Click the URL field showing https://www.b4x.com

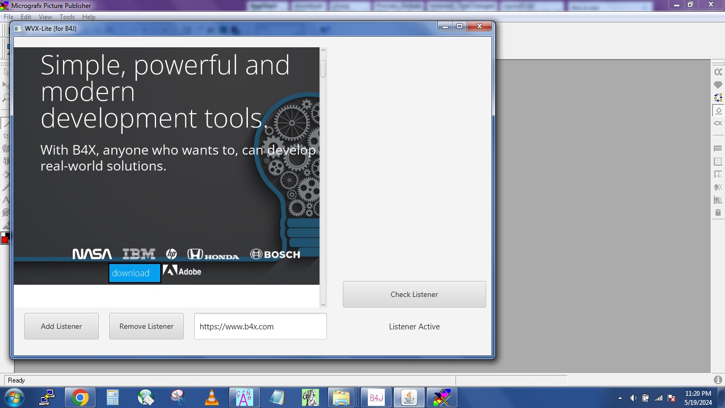pyautogui.click(x=261, y=326)
